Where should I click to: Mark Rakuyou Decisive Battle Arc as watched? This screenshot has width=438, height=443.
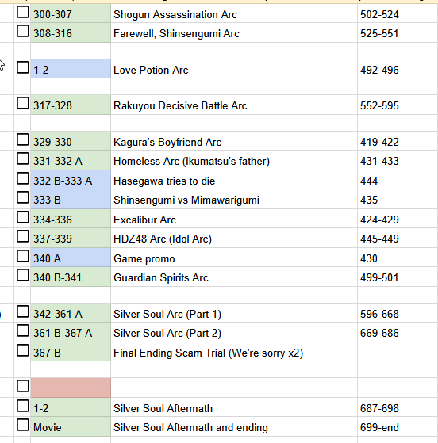pos(23,103)
